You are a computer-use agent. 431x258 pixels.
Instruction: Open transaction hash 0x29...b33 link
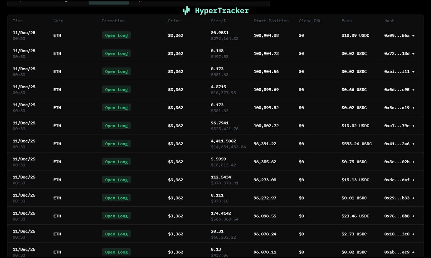click(x=399, y=198)
